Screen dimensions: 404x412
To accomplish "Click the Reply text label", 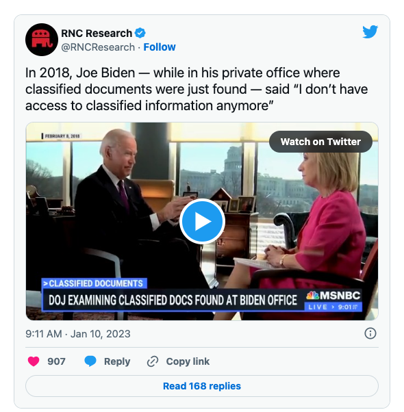I will [x=117, y=361].
